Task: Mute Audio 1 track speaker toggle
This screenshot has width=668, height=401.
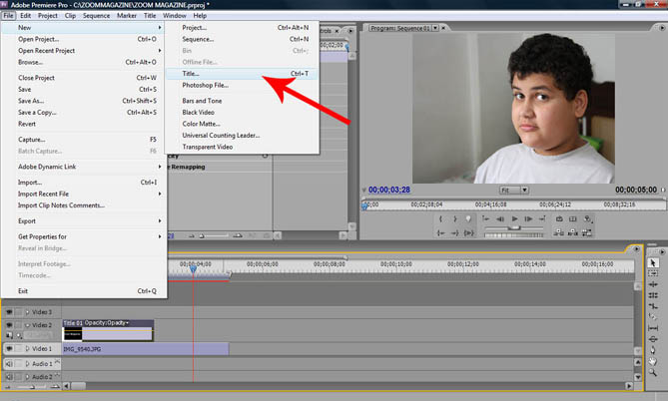Action: click(9, 364)
